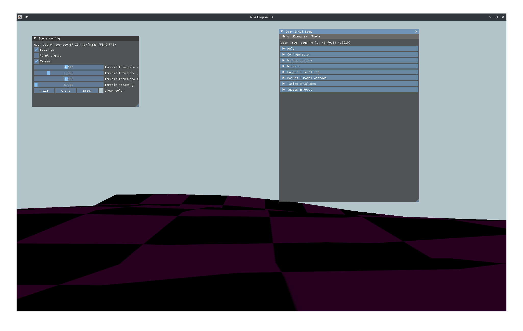Image resolution: width=523 pixels, height=331 pixels.
Task: Enable the Point Lights checkbox
Action: 36,56
